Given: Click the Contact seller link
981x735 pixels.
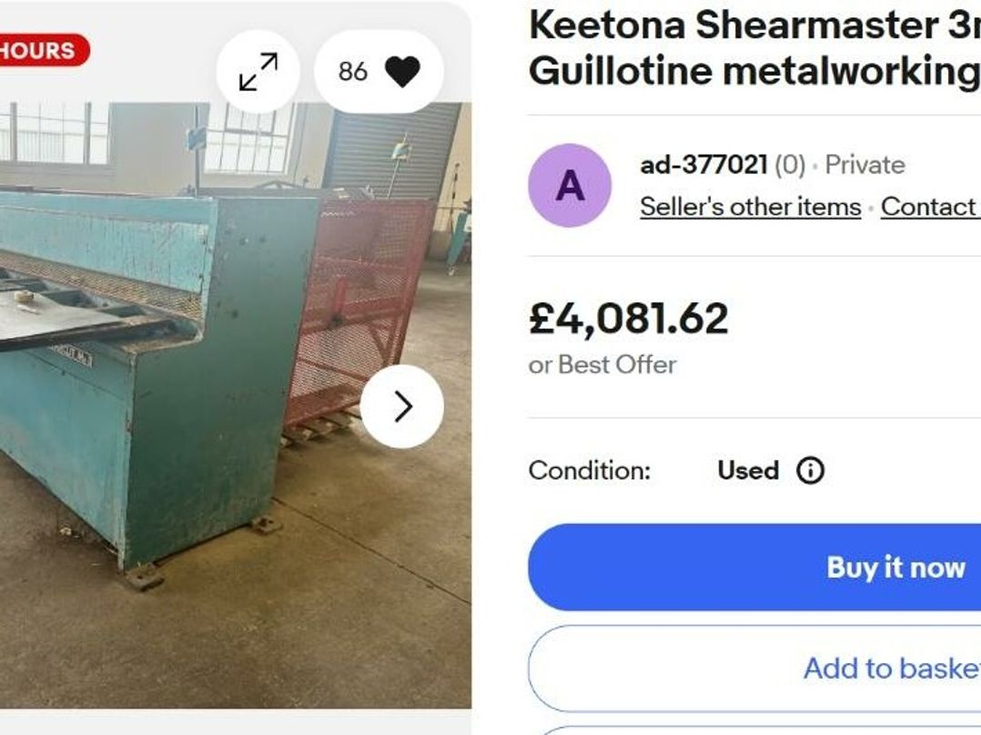Looking at the screenshot, I should click(929, 207).
